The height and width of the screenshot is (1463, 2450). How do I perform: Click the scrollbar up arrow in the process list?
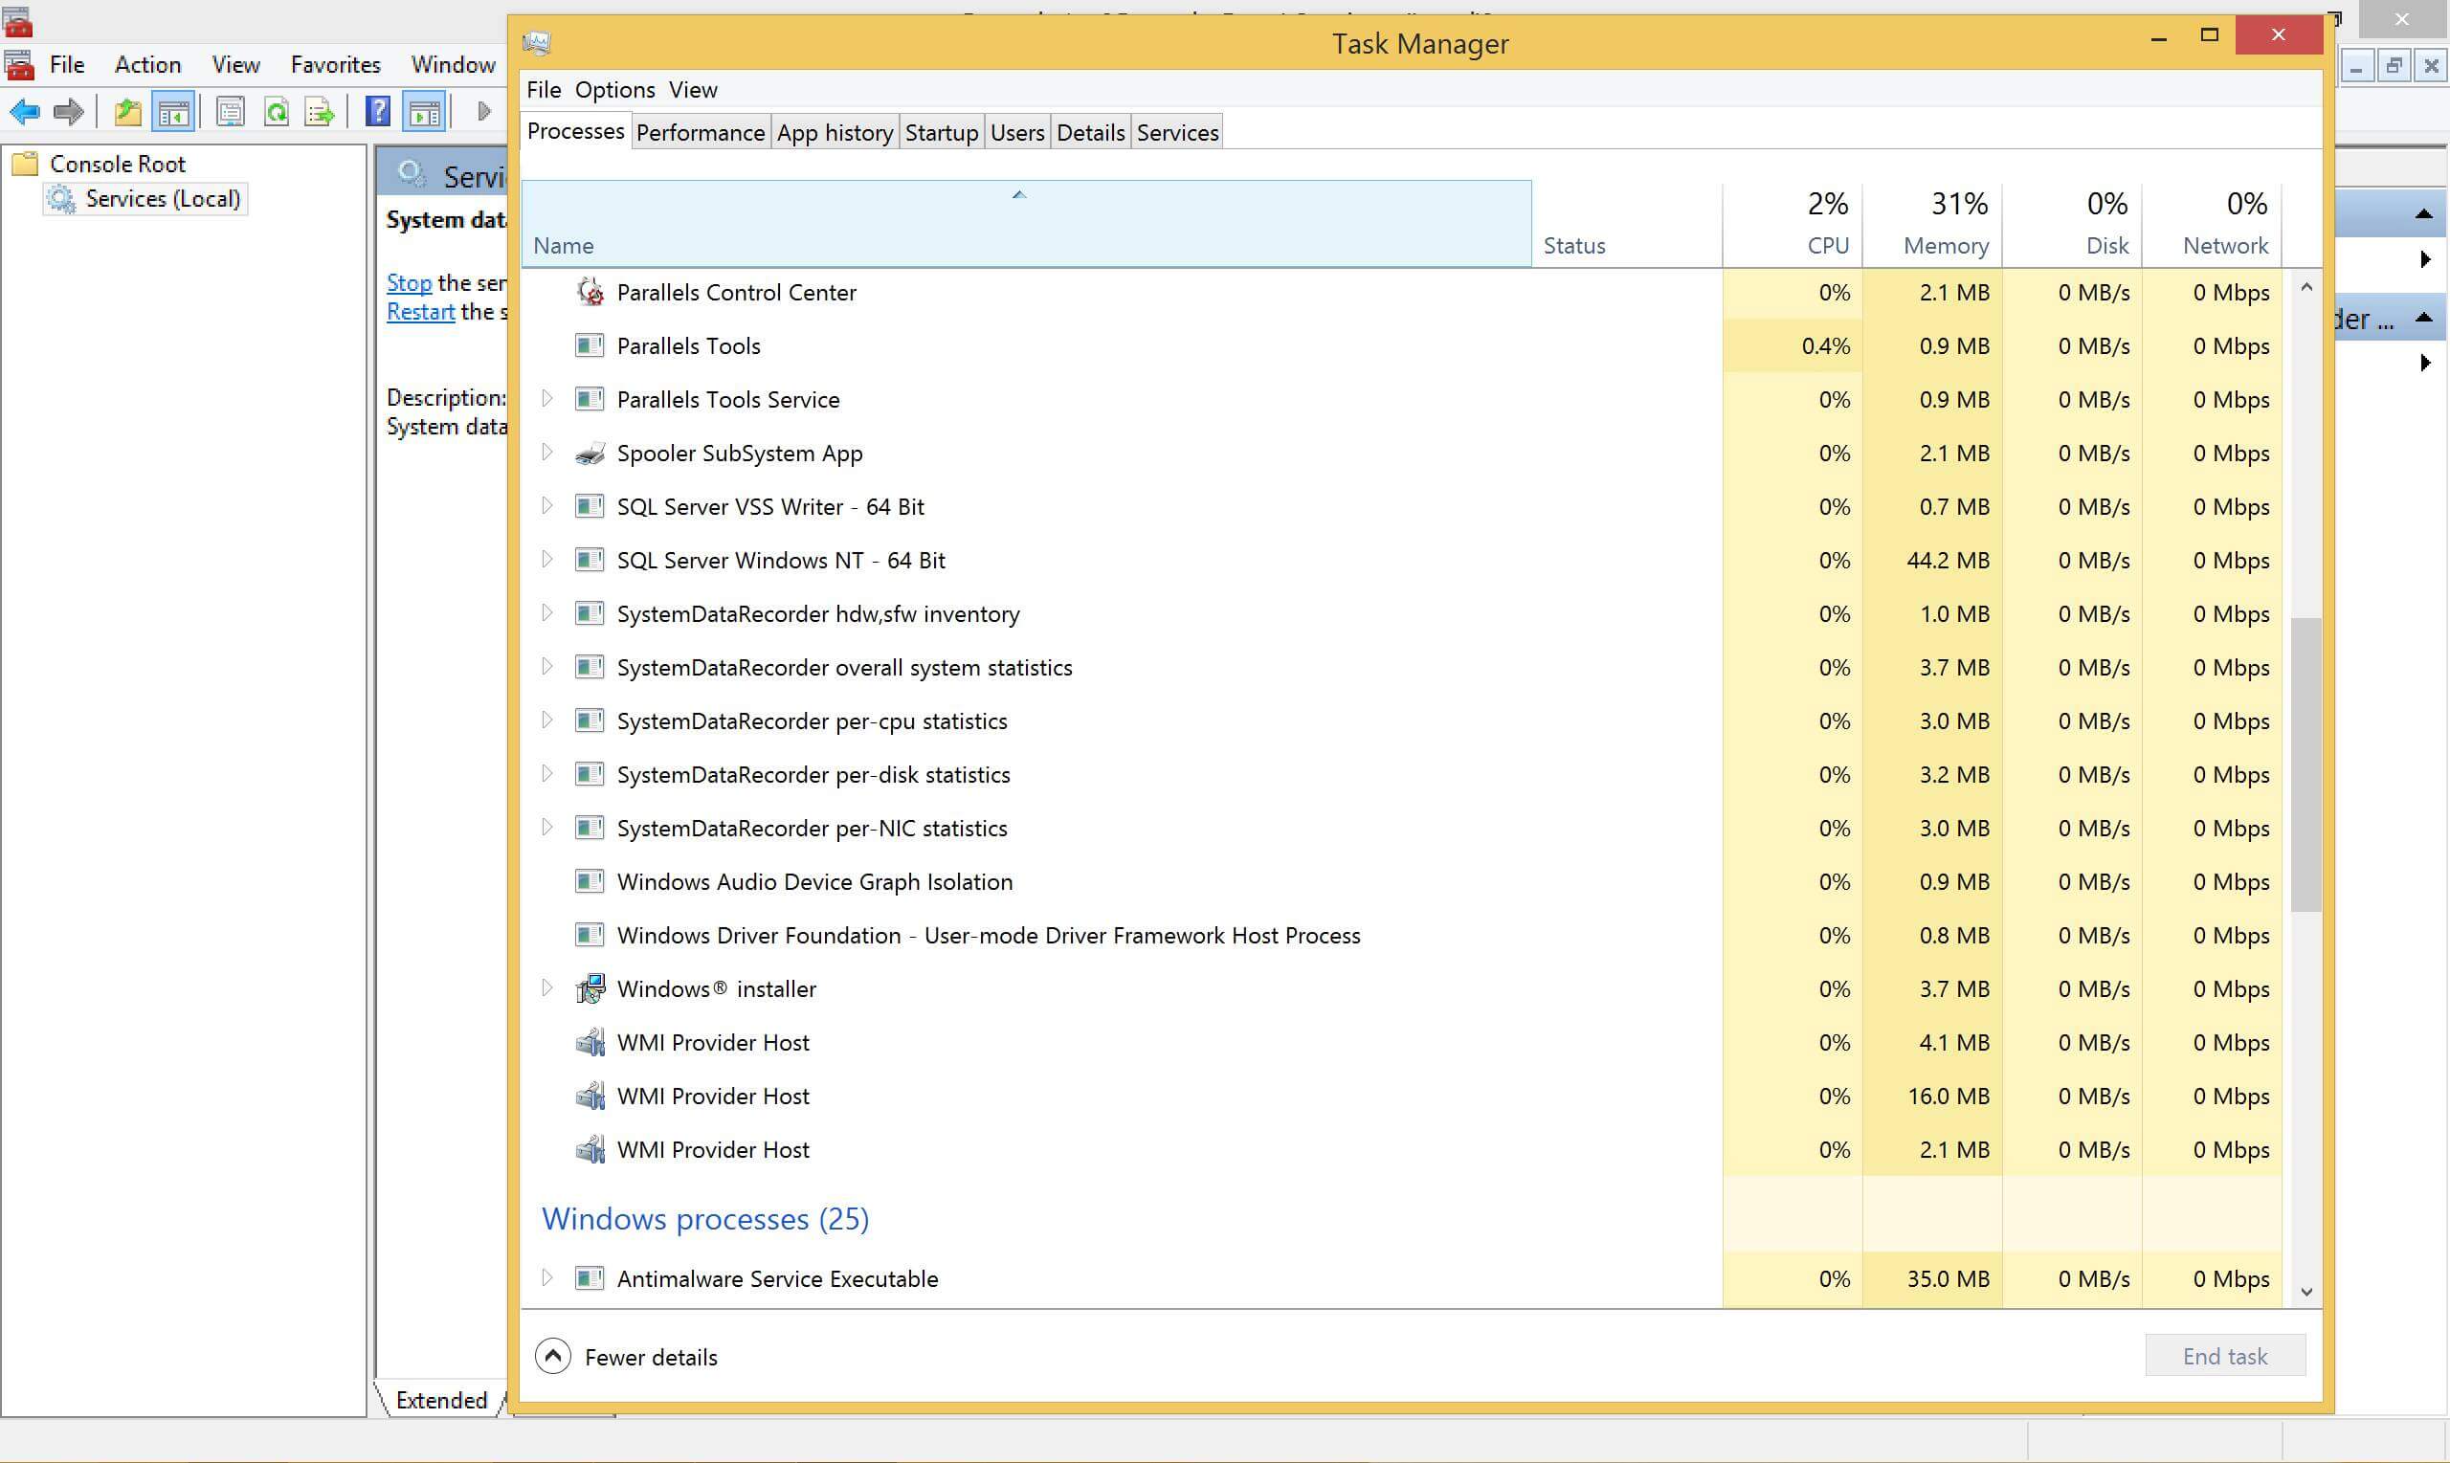pos(2306,287)
